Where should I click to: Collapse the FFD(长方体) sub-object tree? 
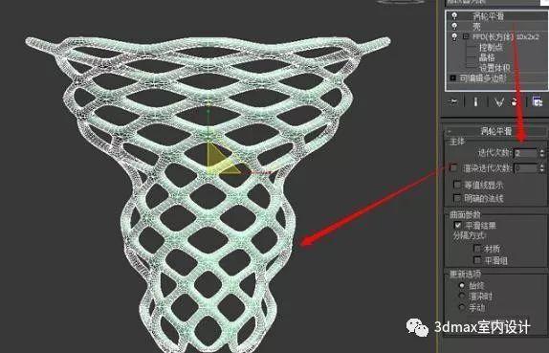coord(466,36)
